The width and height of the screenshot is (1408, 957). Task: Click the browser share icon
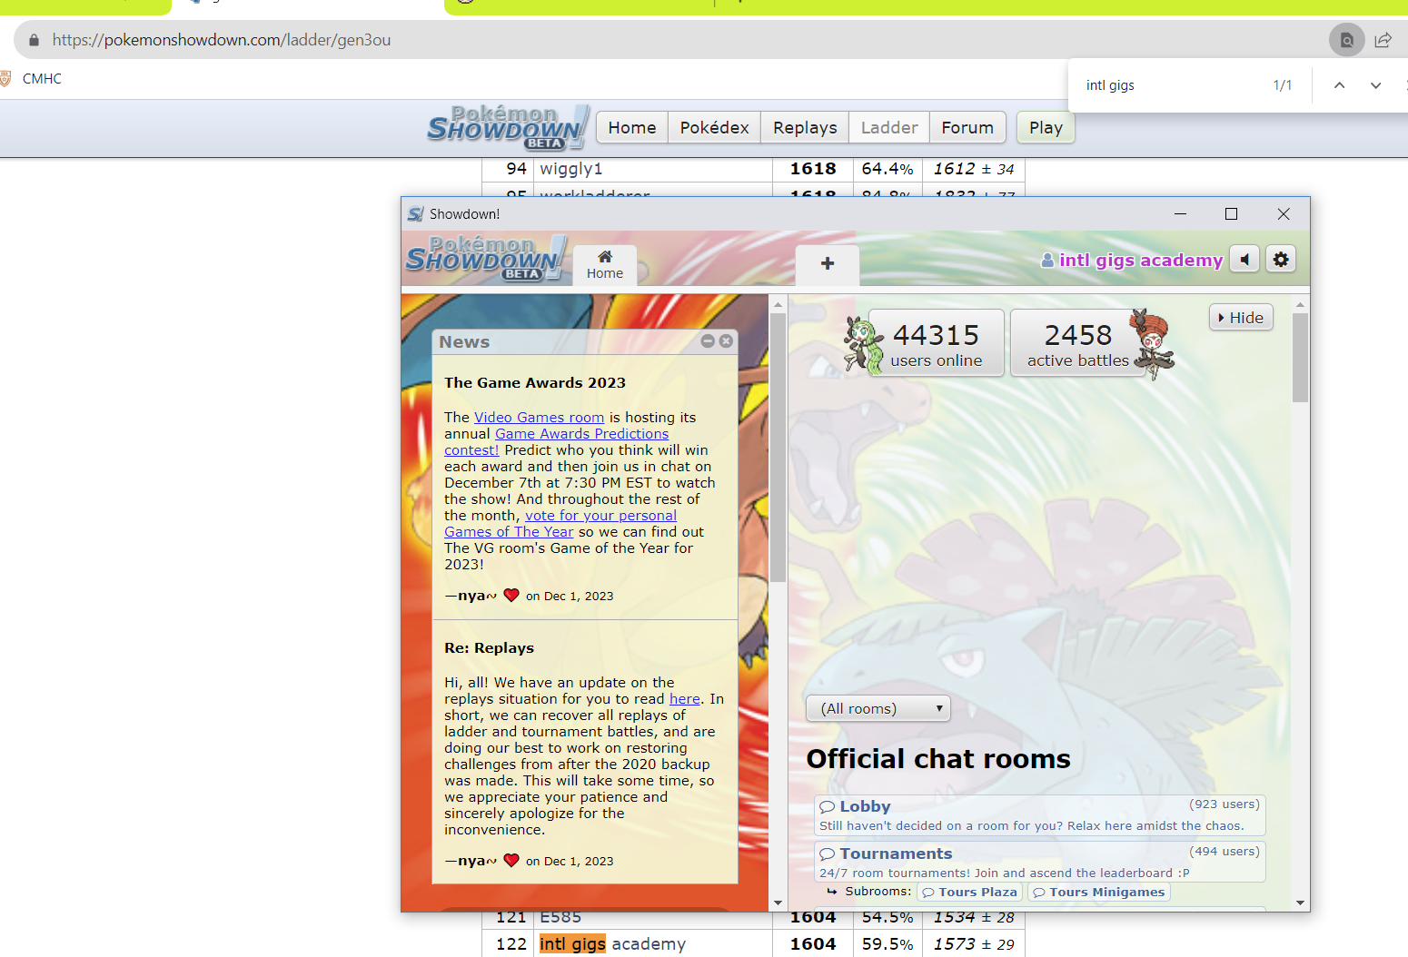click(1383, 40)
